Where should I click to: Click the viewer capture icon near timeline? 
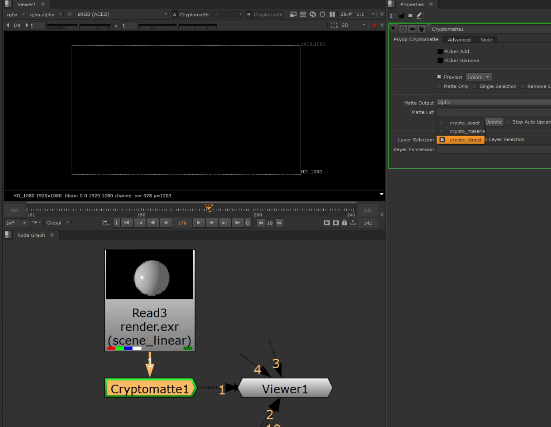coord(336,223)
